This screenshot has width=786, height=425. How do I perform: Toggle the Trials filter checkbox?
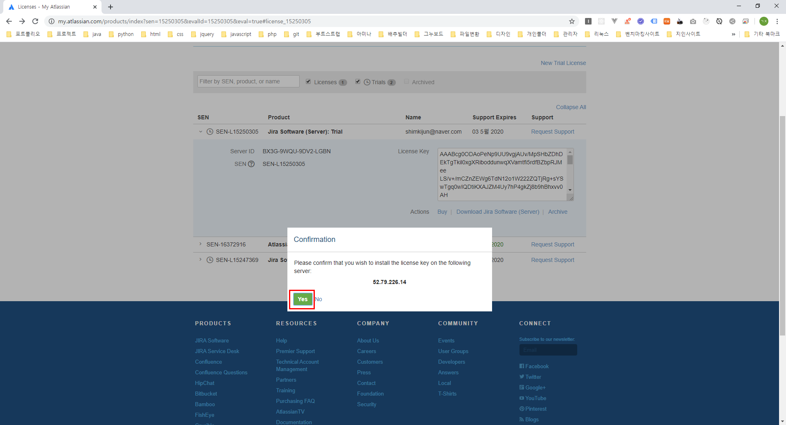click(x=358, y=82)
